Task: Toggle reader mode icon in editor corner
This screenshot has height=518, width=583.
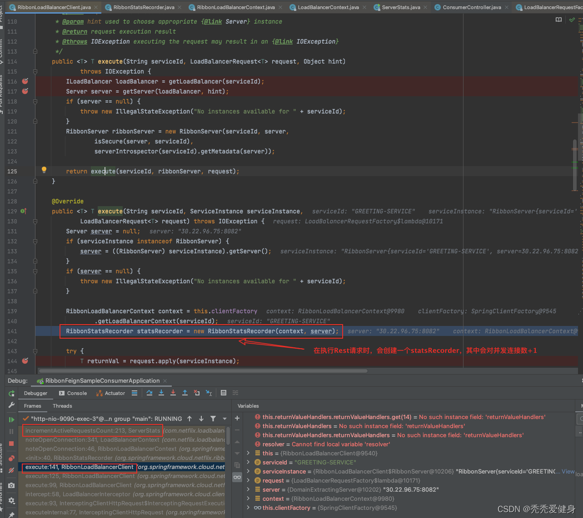Action: pos(559,20)
